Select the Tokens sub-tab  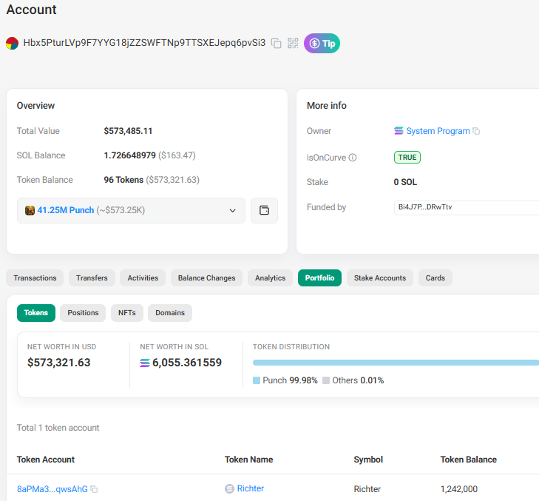(36, 313)
